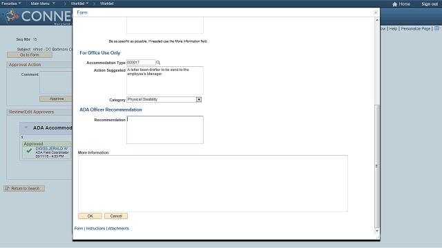This screenshot has height=248, width=442.
Task: Click the Go to Form button
Action: pos(30,55)
